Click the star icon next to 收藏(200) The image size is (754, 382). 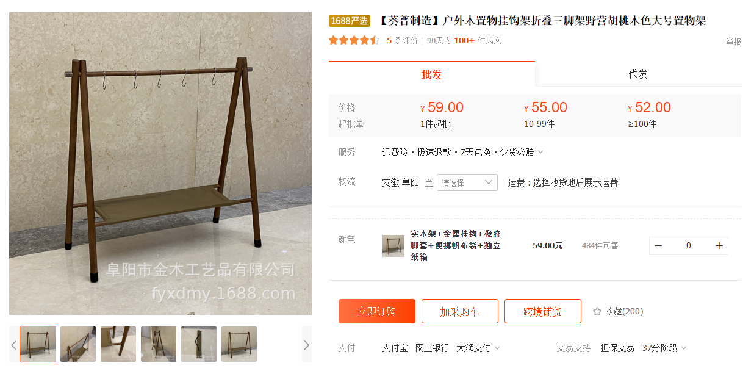(597, 311)
